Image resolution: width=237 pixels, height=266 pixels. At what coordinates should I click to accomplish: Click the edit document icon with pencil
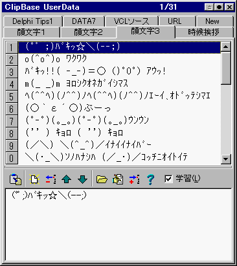pyautogui.click(x=118, y=179)
